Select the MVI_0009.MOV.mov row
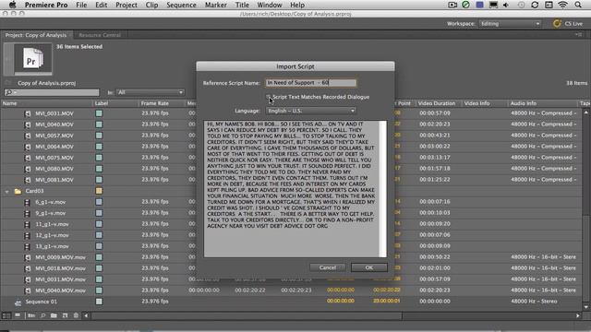Image resolution: width=591 pixels, height=332 pixels. click(291, 257)
